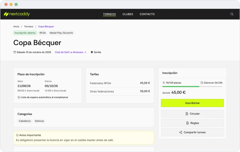Image resolution: width=240 pixels, height=152 pixels.
Task: Click the location pin icon near Sevilla
Action: coord(92,52)
